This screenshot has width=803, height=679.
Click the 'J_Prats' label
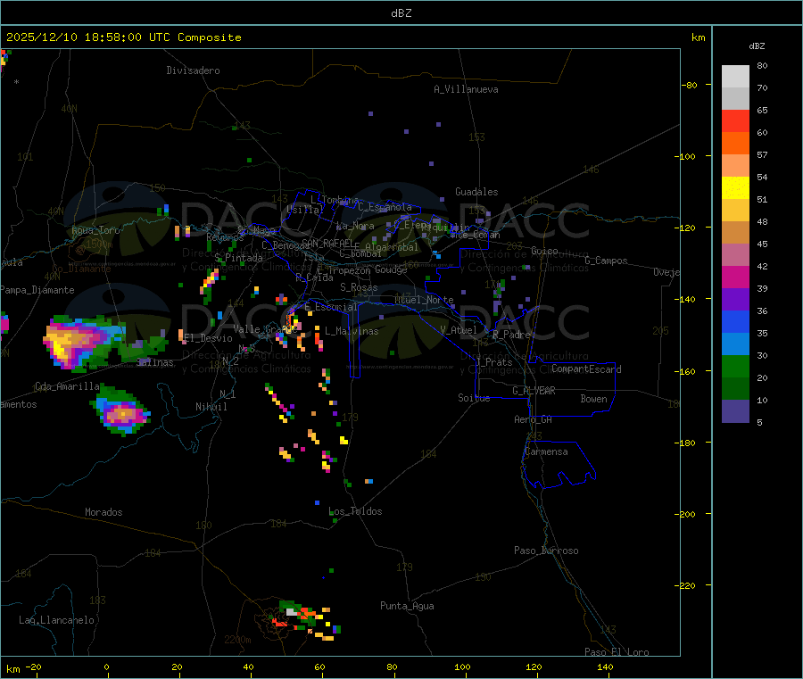(493, 361)
